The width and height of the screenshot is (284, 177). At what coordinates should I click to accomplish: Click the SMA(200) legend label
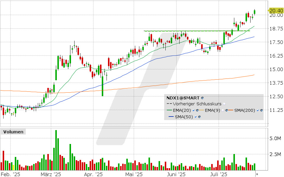(245, 110)
